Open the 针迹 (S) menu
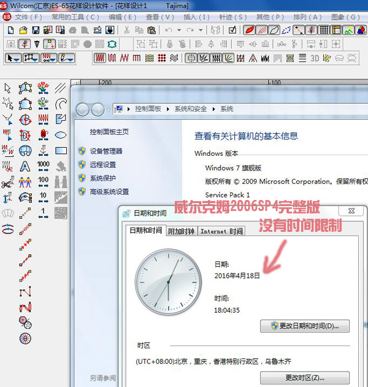368x387 pixels. (x=232, y=17)
